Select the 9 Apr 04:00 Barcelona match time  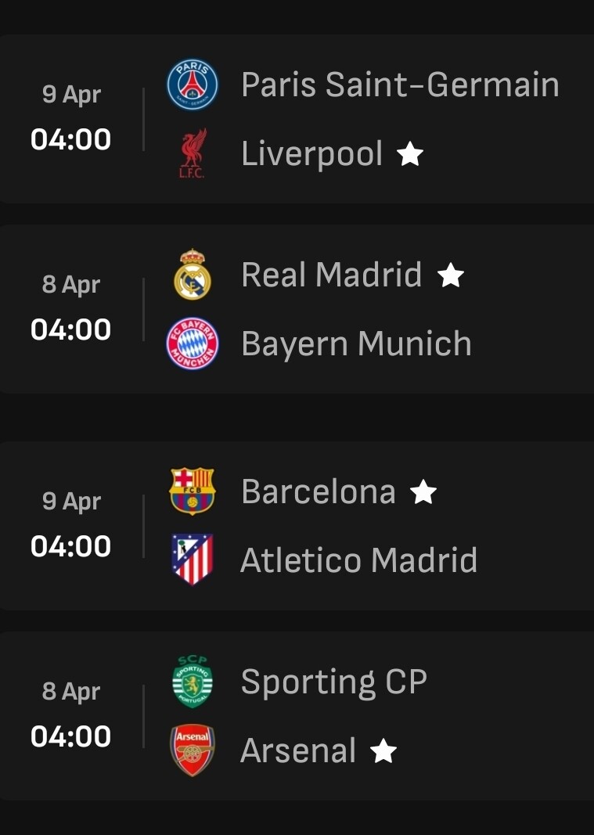(x=71, y=525)
